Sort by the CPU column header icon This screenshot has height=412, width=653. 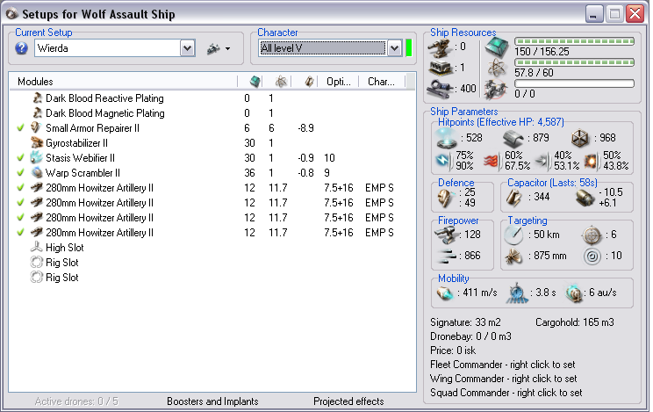(x=255, y=82)
